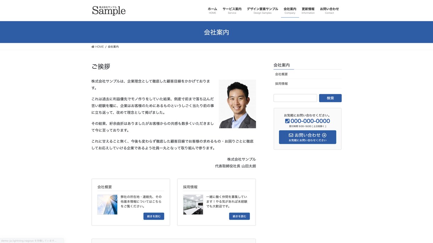Click 代表取締役社長 山田太朗 signature text

(x=235, y=166)
